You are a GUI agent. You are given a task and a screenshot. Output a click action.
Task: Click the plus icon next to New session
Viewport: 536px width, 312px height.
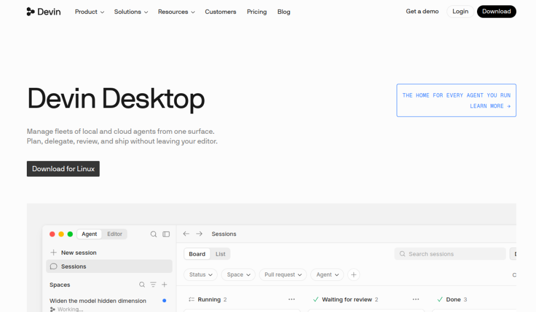[53, 253]
